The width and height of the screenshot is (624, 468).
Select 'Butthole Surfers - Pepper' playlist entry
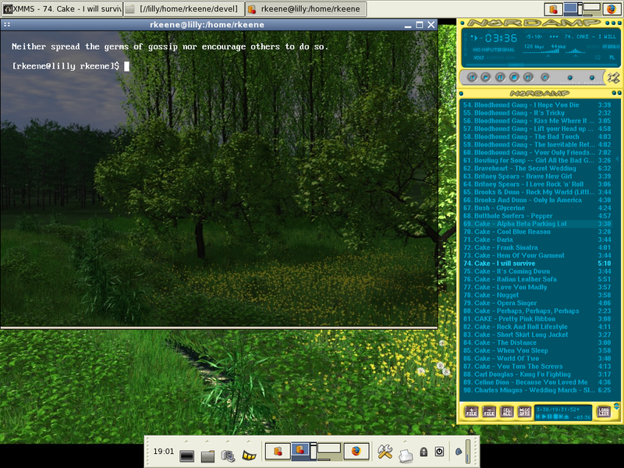coord(537,216)
